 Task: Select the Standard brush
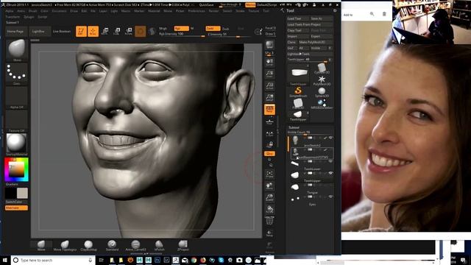(112, 245)
